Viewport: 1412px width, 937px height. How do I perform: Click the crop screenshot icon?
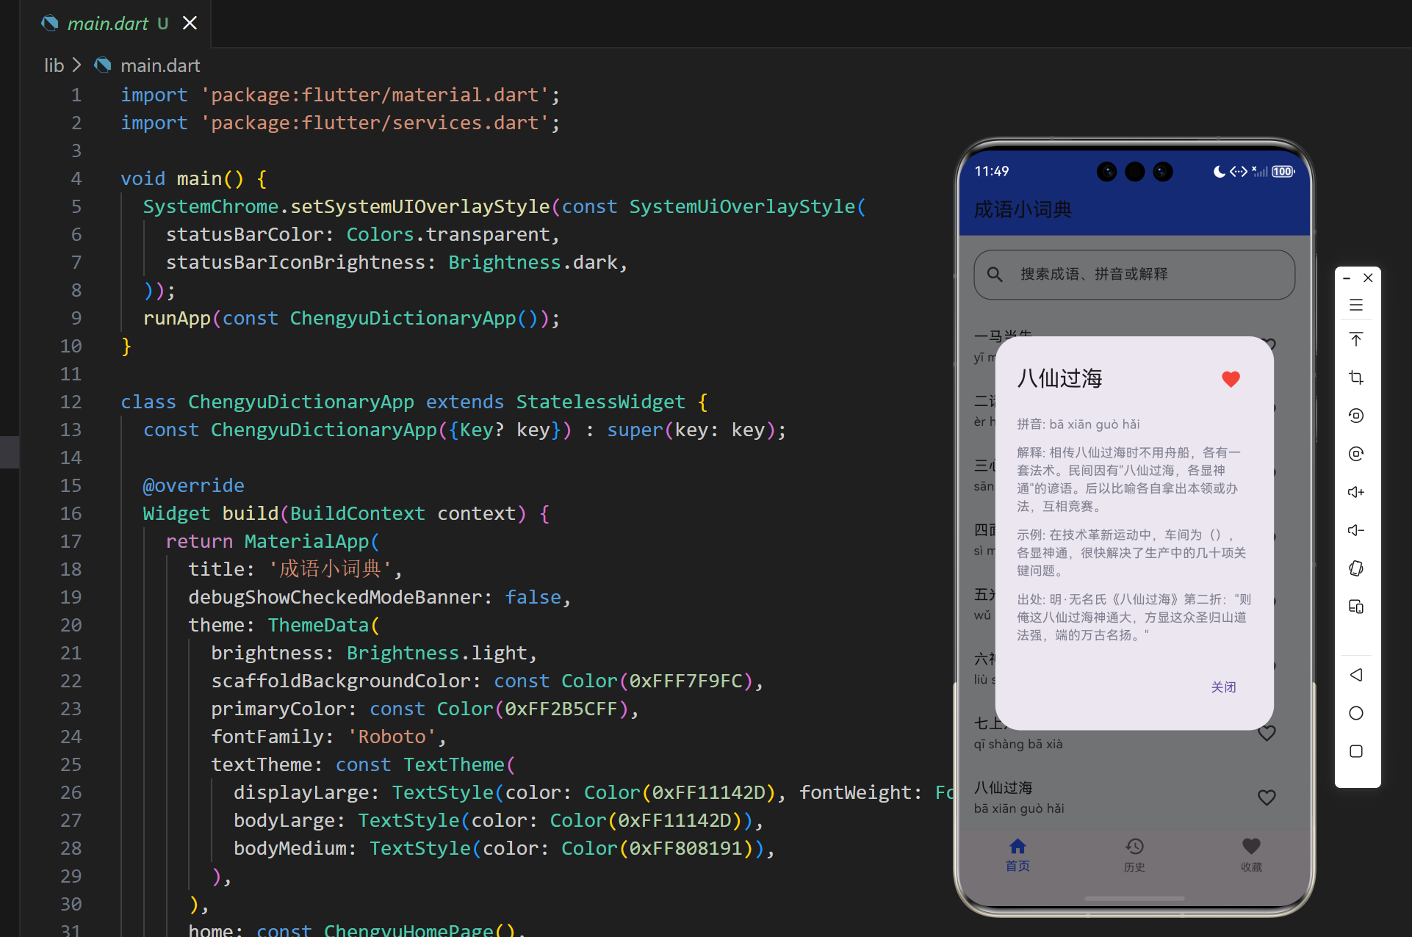click(1356, 377)
